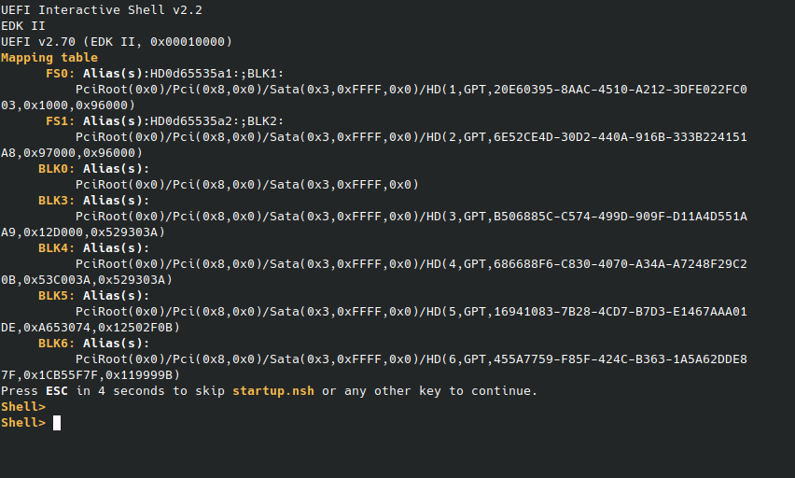Click the cursor block at the Shell prompt
Screen dimensions: 795x478
pos(57,423)
